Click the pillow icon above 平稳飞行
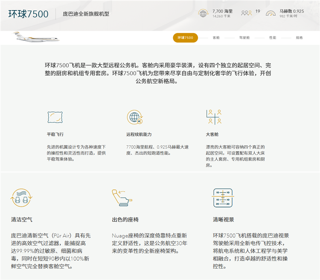 tap(55, 117)
